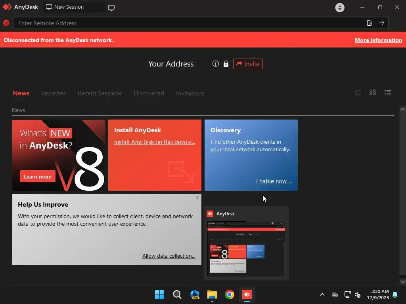Click the connect arrow icon
The width and height of the screenshot is (406, 304).
pos(381,23)
